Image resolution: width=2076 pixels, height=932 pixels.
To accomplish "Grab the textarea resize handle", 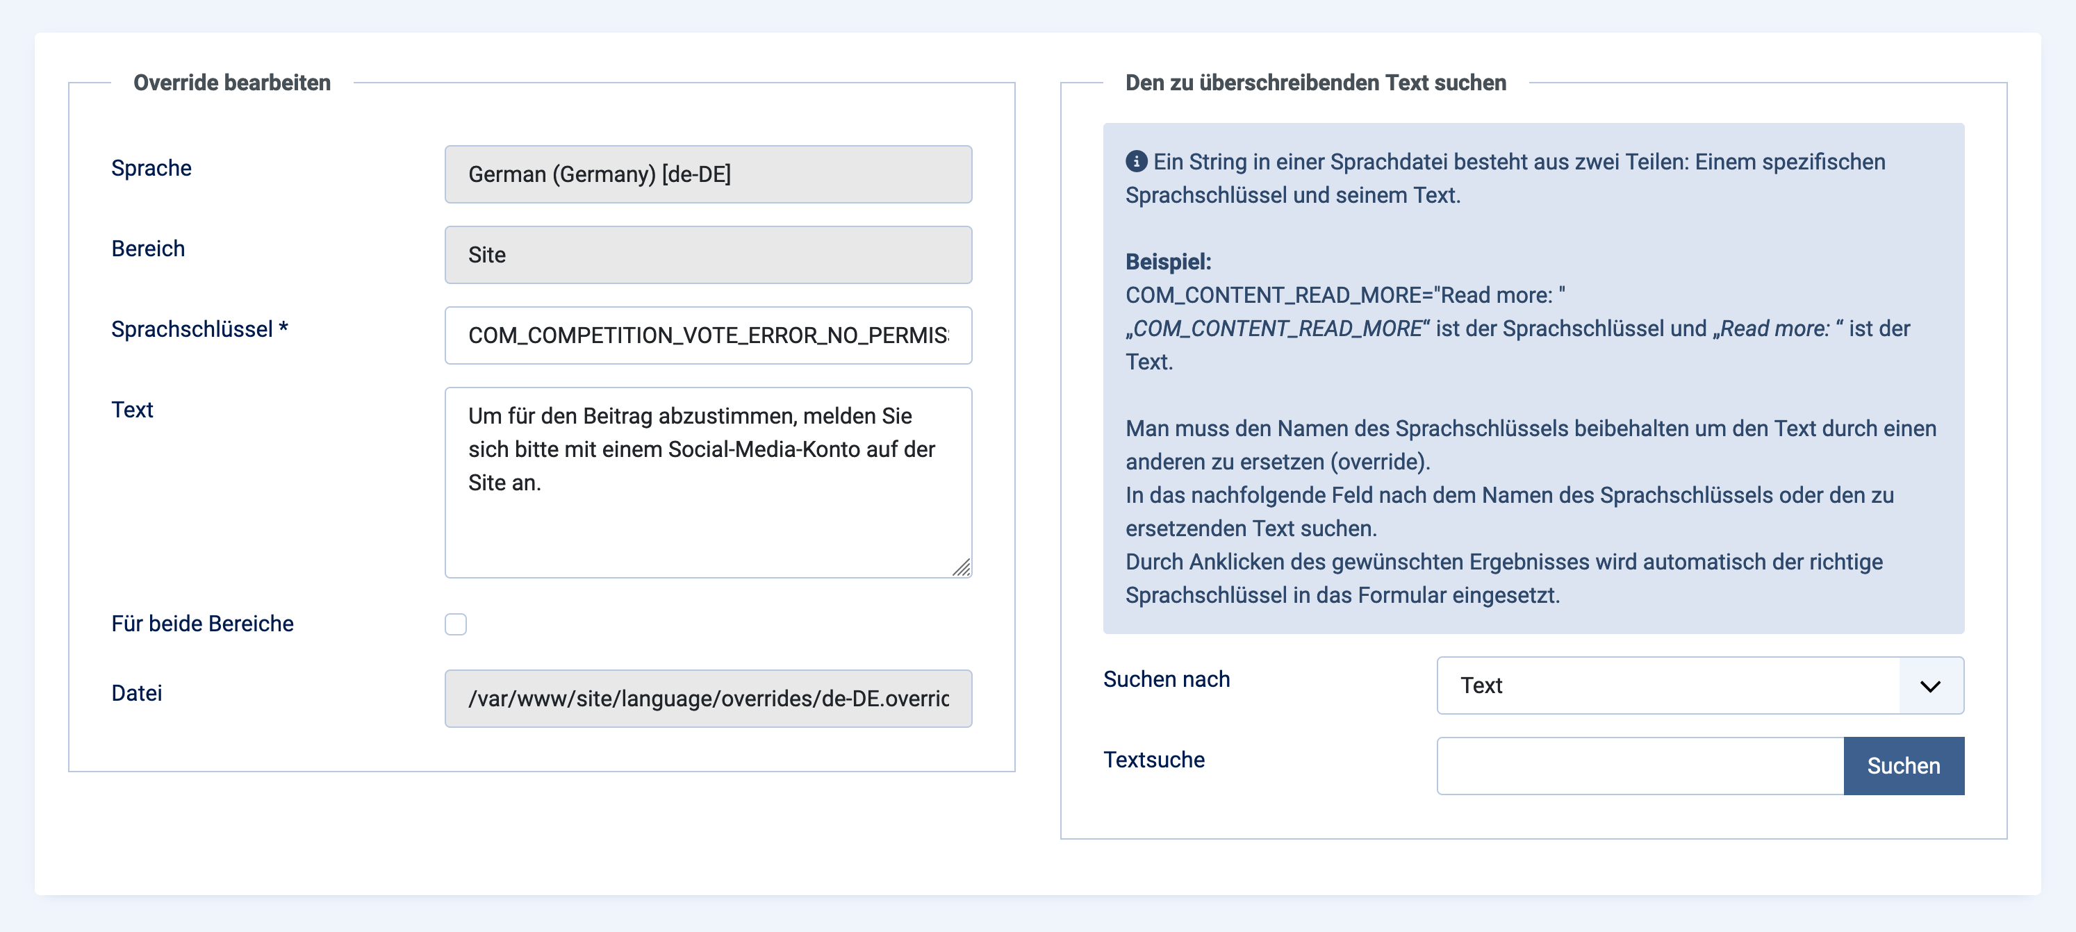I will click(962, 568).
